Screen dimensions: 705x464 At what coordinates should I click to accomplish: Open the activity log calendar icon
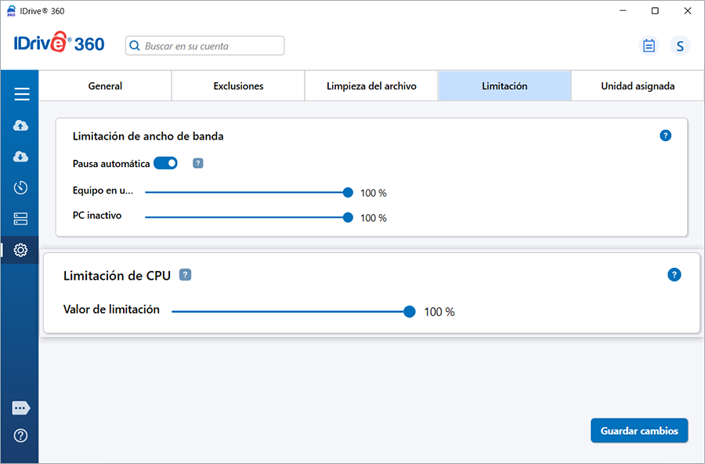click(649, 45)
